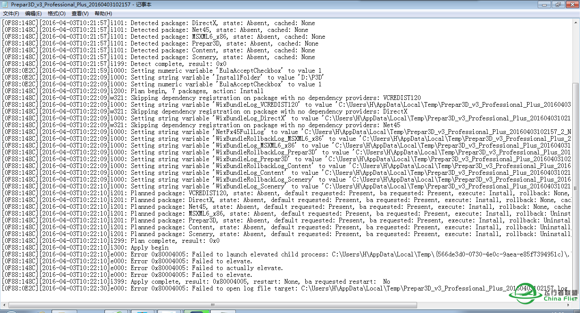Click the 'WixBundleRollbackLog_Prepar3D' line
580x313 pixels.
click(x=287, y=152)
